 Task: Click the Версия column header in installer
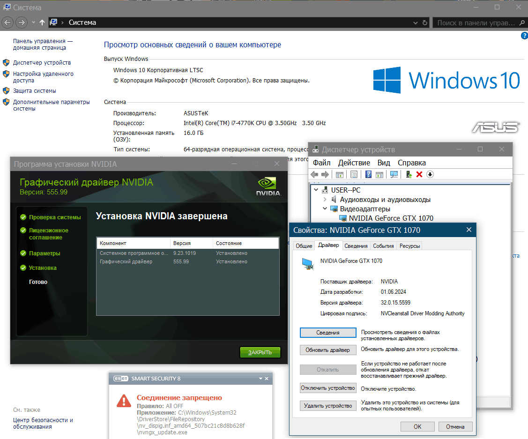click(192, 243)
